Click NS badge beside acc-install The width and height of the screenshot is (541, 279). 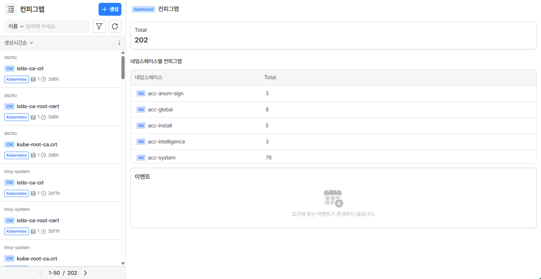141,126
